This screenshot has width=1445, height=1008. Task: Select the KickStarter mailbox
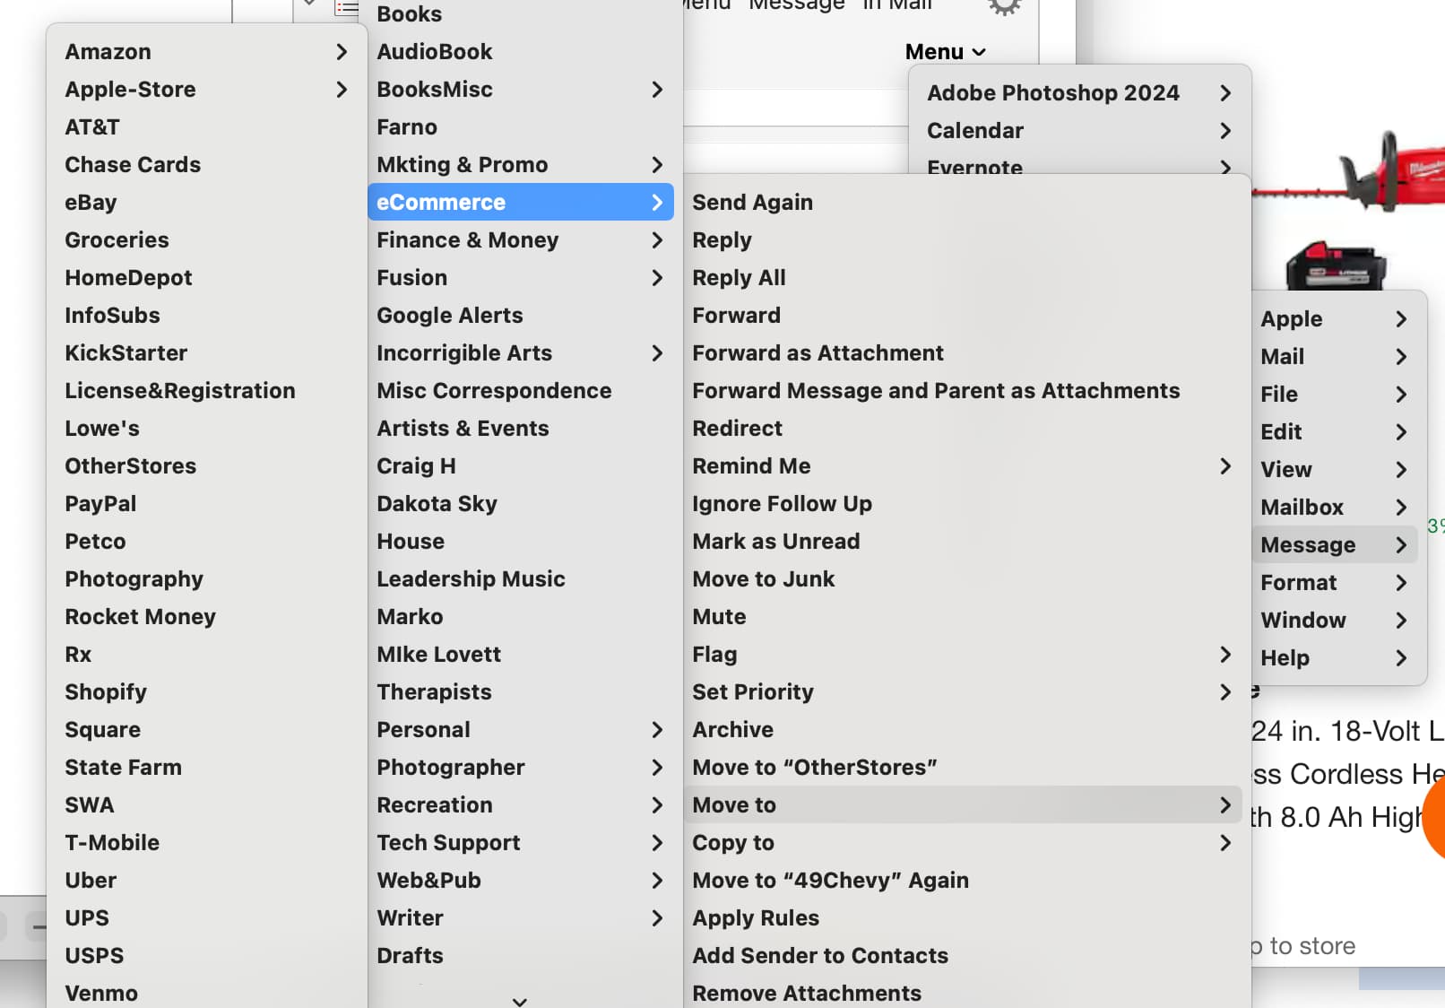[206, 353]
